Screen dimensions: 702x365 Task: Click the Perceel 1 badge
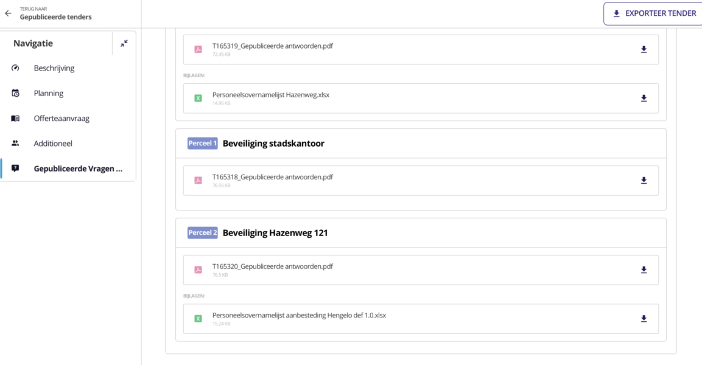[202, 143]
